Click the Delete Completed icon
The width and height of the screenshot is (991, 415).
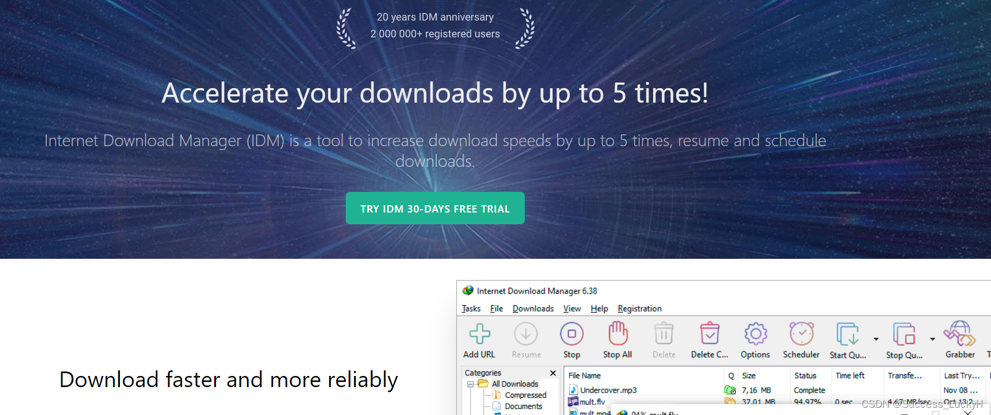(709, 334)
